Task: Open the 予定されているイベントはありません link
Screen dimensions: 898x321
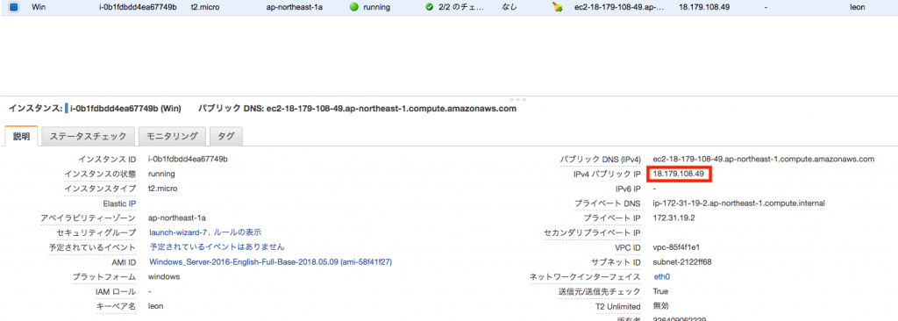Action: [x=217, y=247]
